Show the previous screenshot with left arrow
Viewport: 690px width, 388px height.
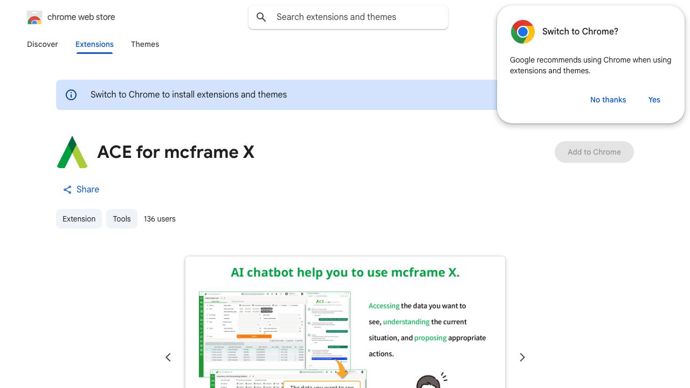coord(168,357)
